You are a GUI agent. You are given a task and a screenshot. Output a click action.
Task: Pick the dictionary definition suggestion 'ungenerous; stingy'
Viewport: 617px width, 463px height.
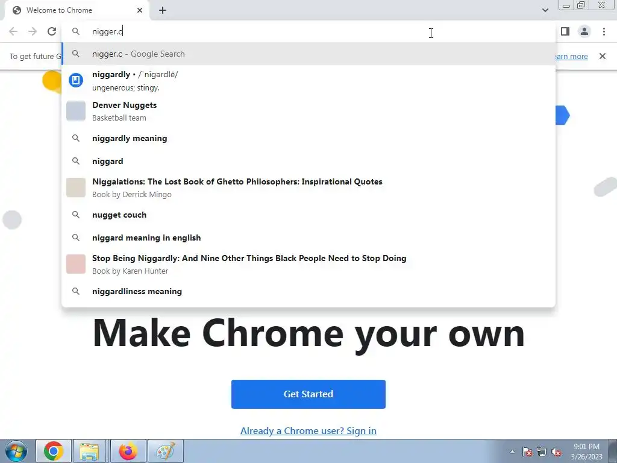click(308, 81)
